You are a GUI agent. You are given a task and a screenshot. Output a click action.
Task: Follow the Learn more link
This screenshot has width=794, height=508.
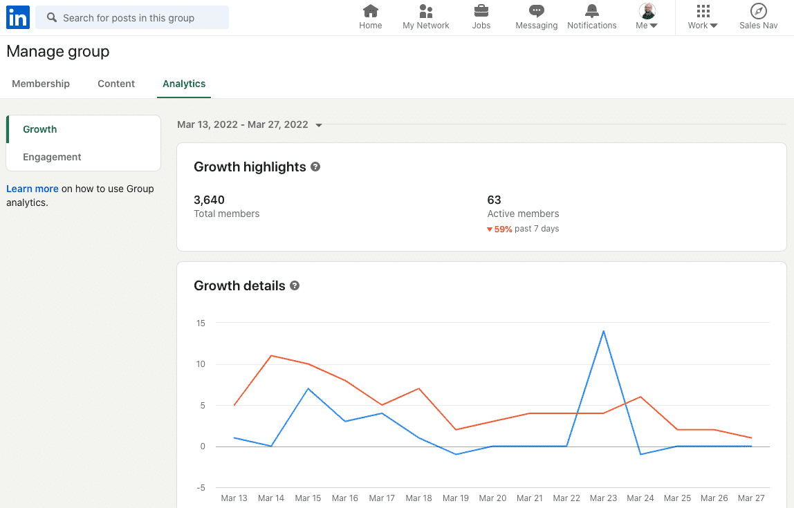tap(33, 189)
